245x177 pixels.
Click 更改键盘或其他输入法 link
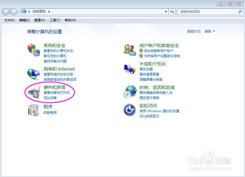tap(156, 93)
